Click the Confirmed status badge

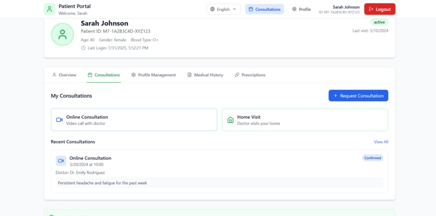[373, 158]
